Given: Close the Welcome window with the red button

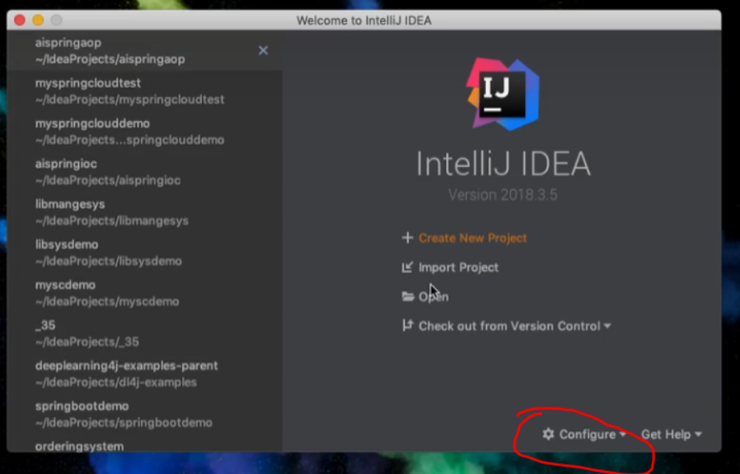Looking at the screenshot, I should [20, 21].
